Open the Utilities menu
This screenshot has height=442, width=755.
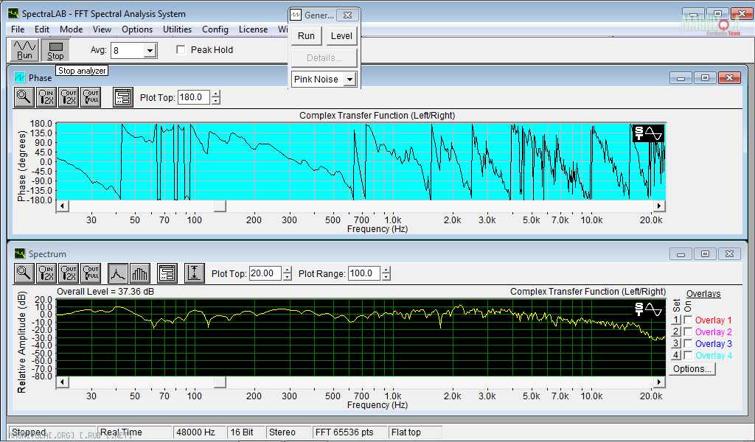coord(177,29)
